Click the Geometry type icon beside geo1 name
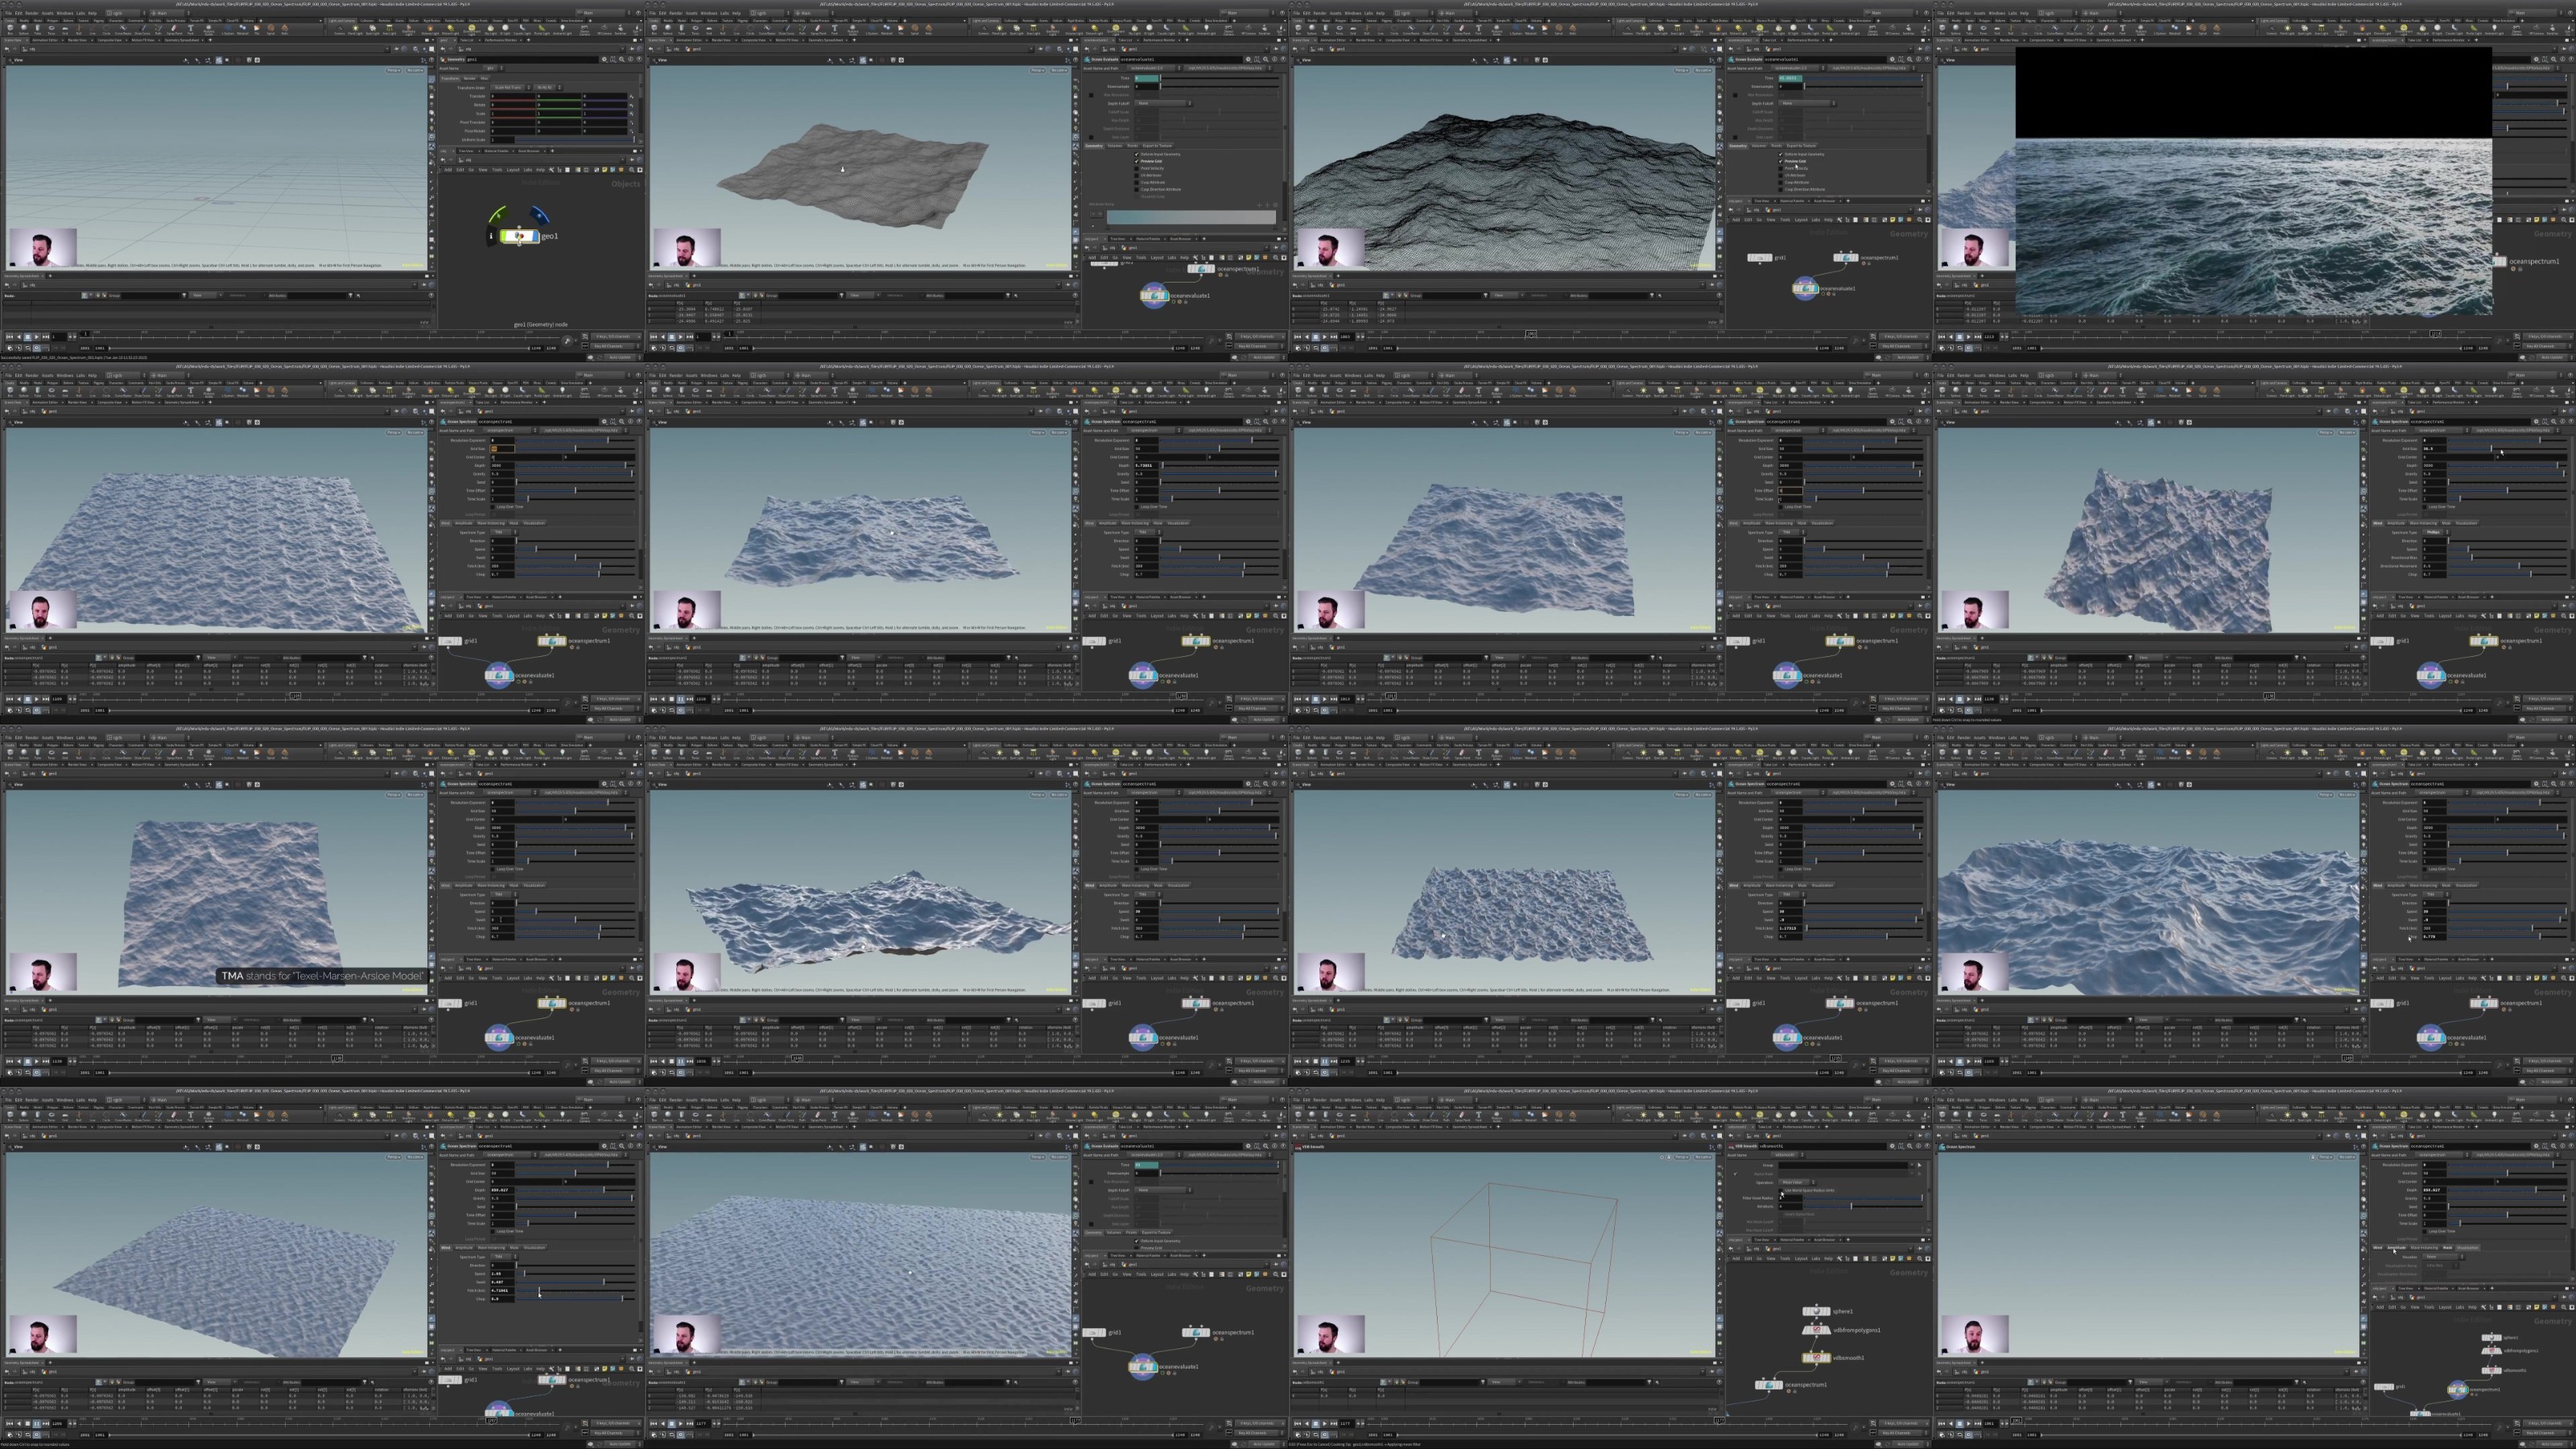The height and width of the screenshot is (1449, 2576). (x=443, y=59)
